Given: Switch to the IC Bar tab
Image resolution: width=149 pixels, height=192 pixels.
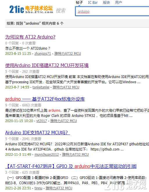Looking at the screenshot, I should (93, 2).
